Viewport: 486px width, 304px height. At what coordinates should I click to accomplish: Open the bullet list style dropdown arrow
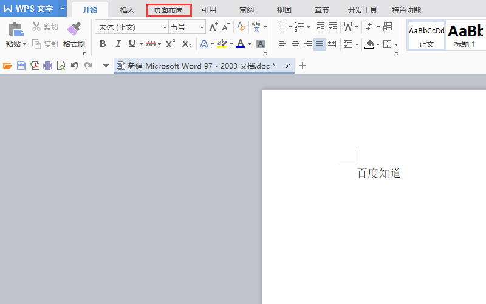tap(290, 27)
